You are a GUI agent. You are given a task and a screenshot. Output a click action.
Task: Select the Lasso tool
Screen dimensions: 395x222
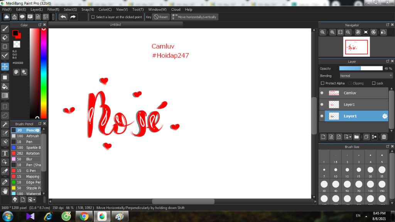[5, 116]
